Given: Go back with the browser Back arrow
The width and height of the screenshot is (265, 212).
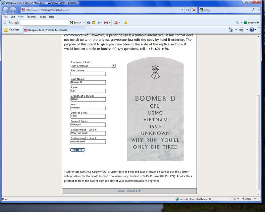Looking at the screenshot, I should (x=6, y=10).
